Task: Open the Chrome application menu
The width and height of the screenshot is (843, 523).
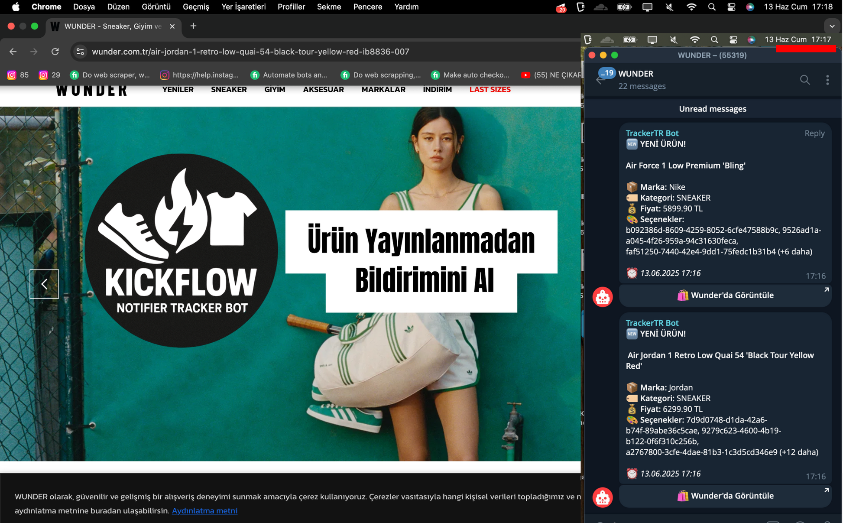Action: 46,7
